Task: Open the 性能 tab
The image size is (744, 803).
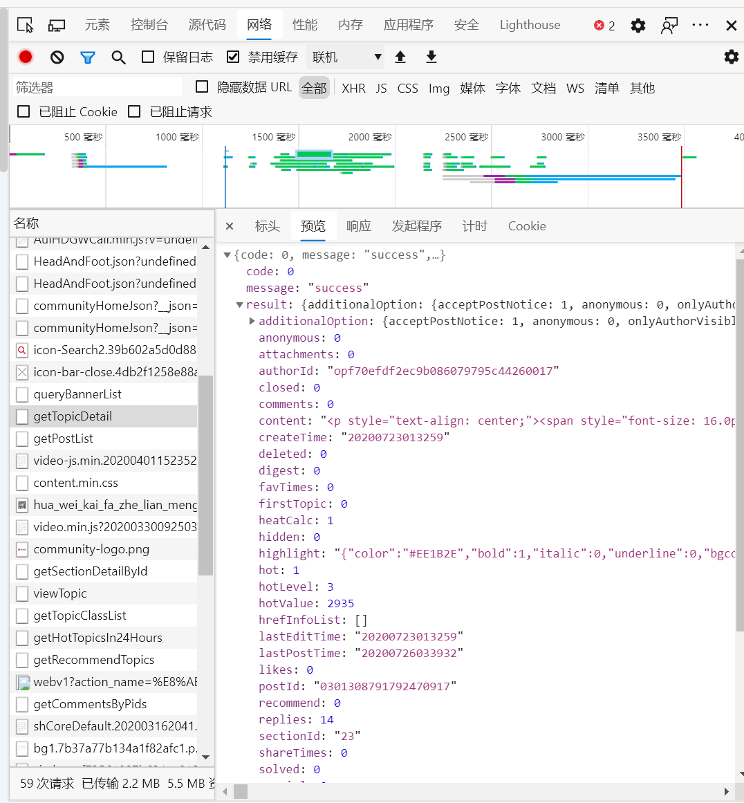Action: pos(305,25)
